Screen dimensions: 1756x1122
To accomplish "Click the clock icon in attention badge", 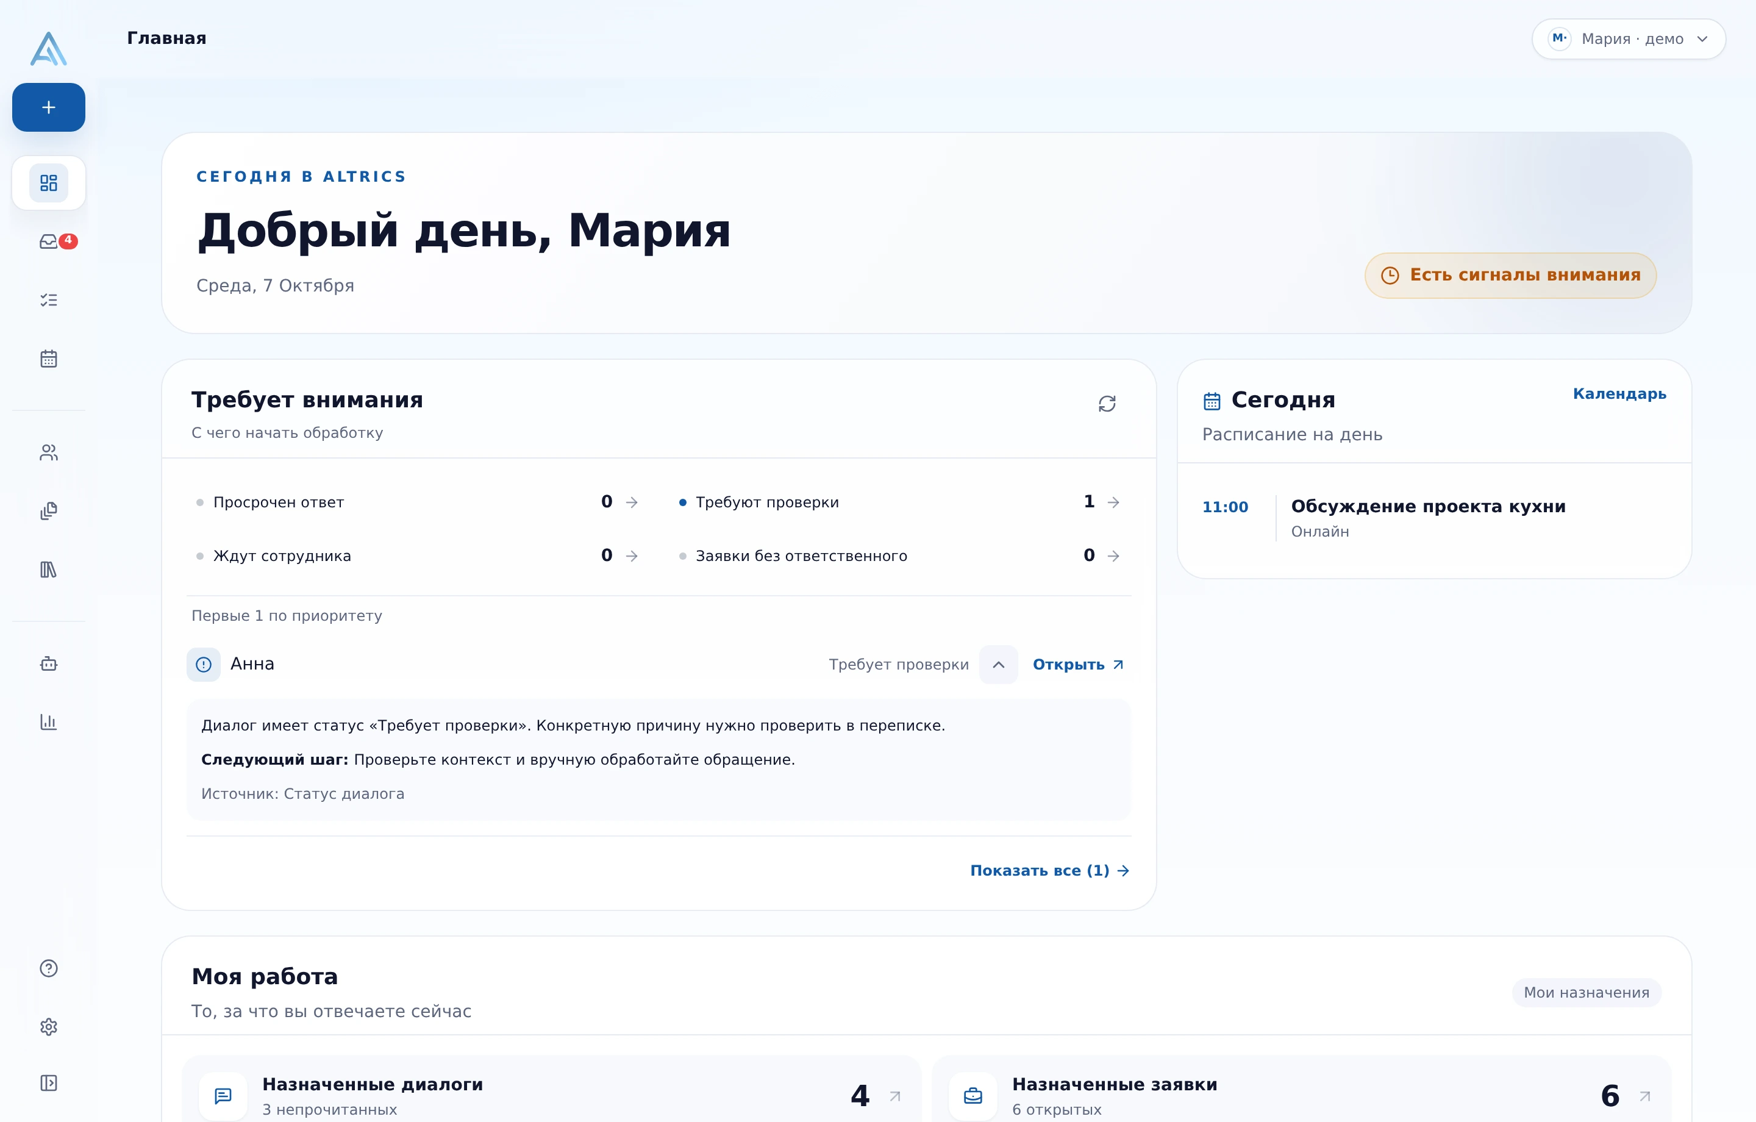I will (x=1390, y=275).
